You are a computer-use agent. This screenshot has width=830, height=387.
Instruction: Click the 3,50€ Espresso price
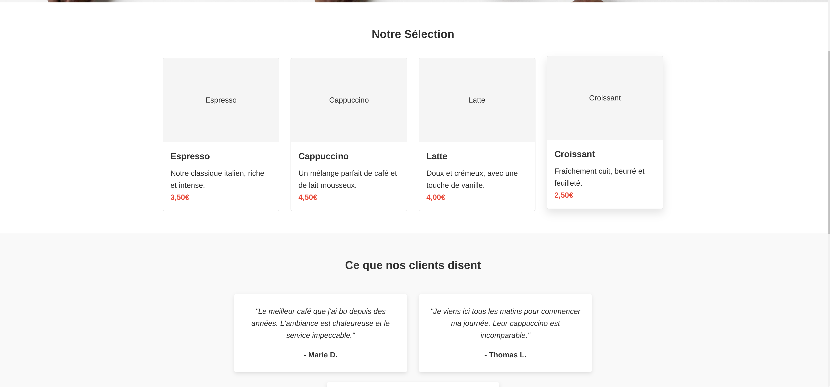click(179, 197)
